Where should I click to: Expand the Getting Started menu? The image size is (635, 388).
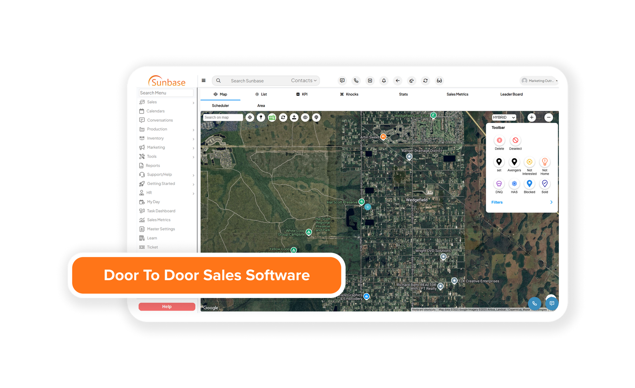click(x=167, y=184)
